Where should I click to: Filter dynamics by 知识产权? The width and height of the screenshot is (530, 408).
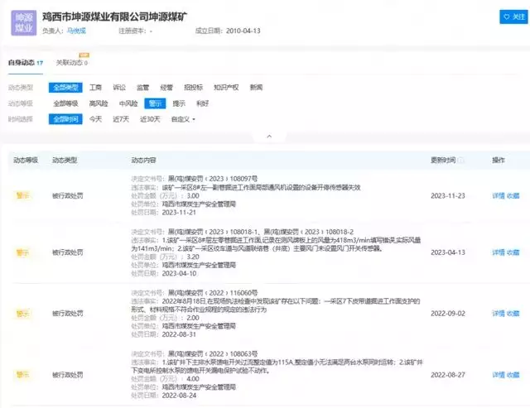[226, 88]
